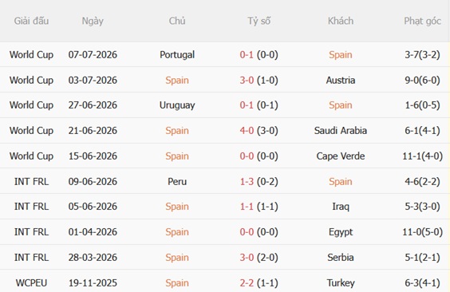450x292 pixels.
Task: Select the Uruguay team name
Action: click(177, 105)
